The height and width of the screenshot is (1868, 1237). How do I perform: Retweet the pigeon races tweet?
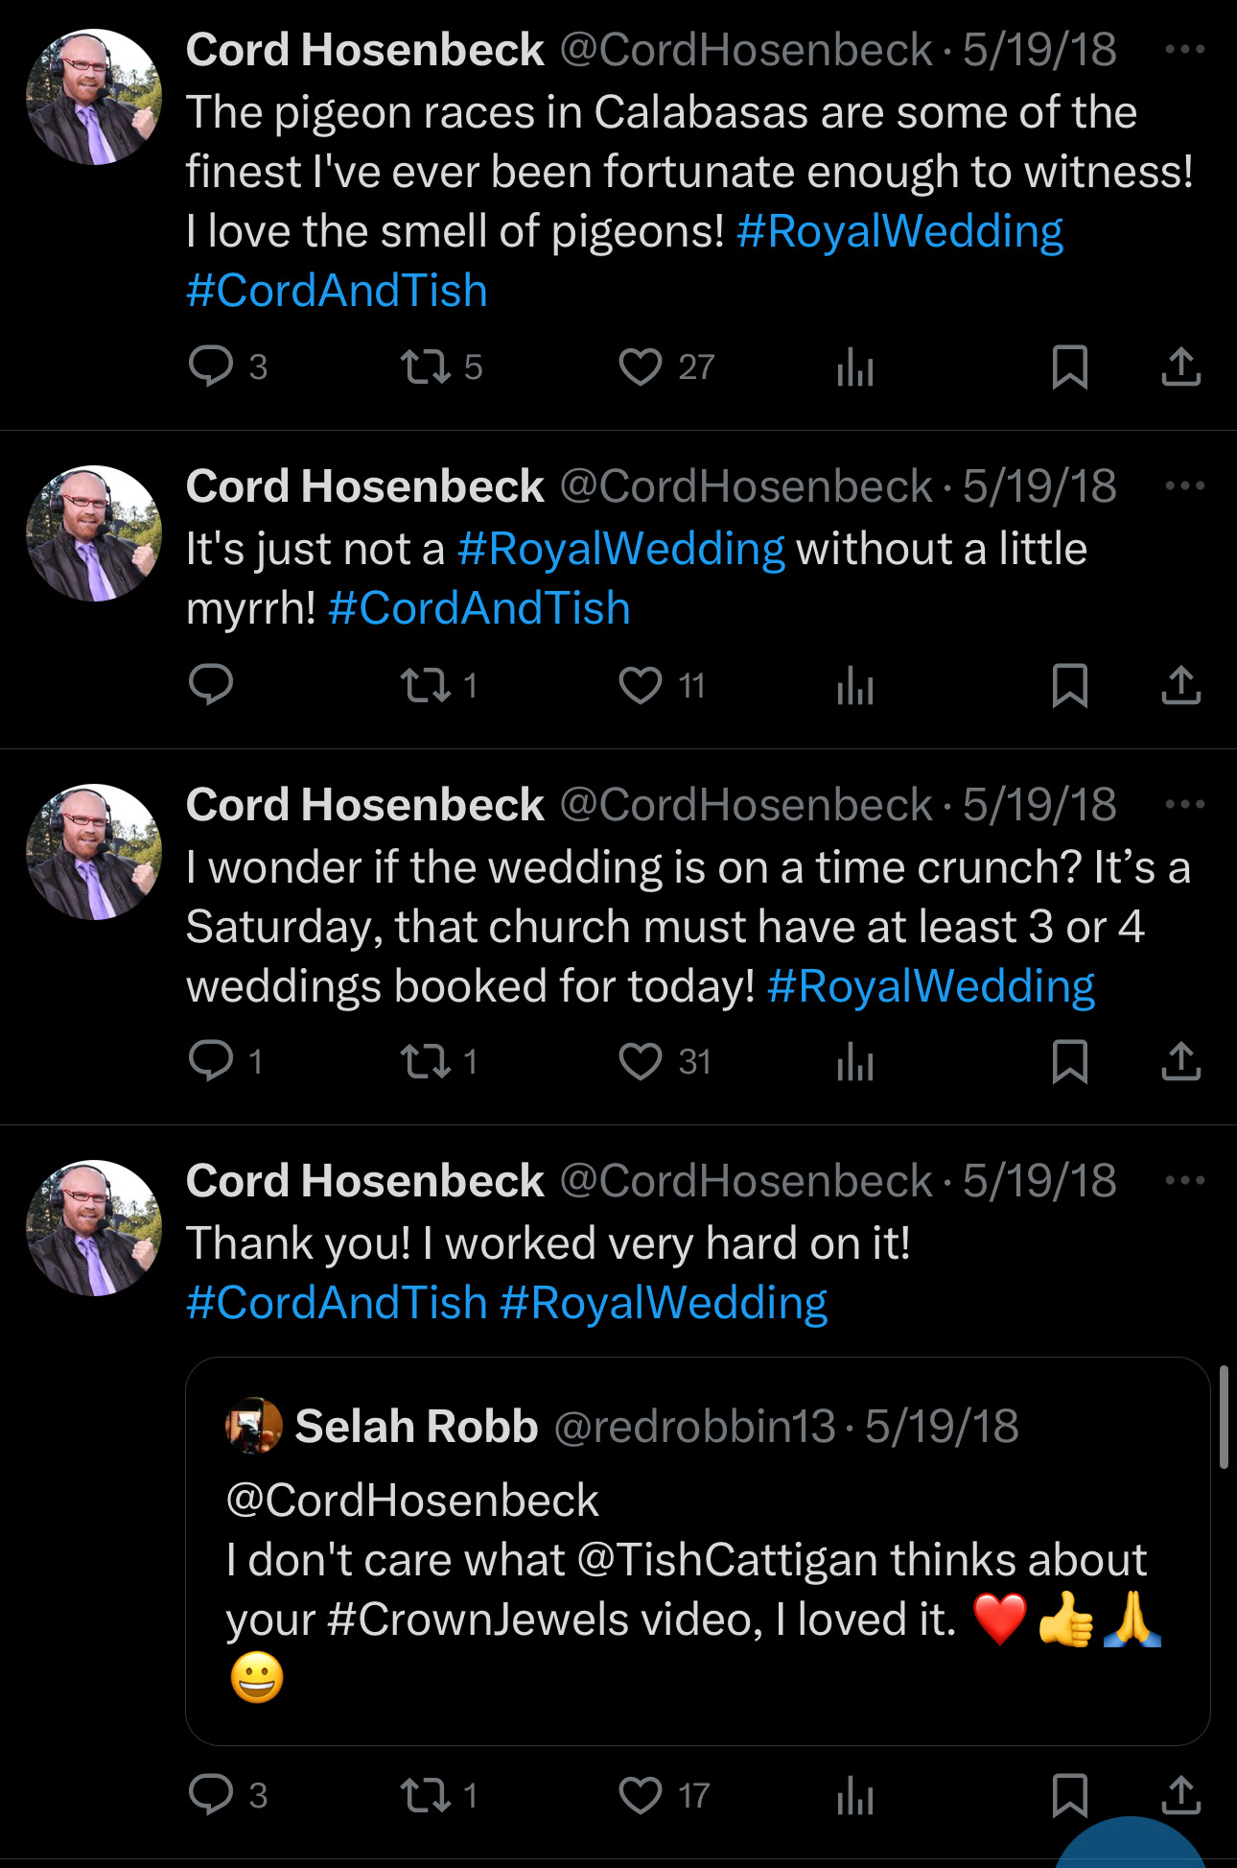pyautogui.click(x=425, y=367)
